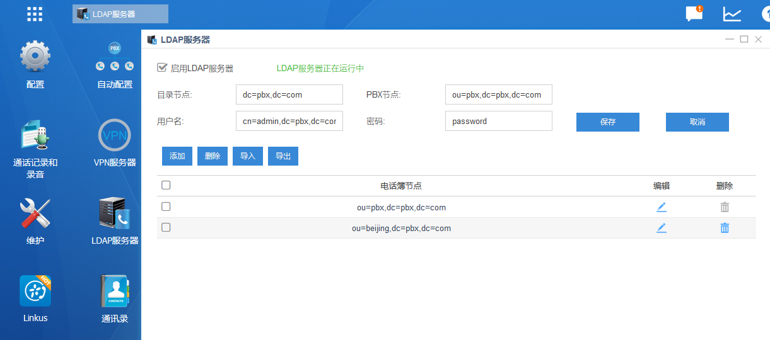
Task: Click edit pencil for ou=beijing node
Action: pyautogui.click(x=661, y=228)
